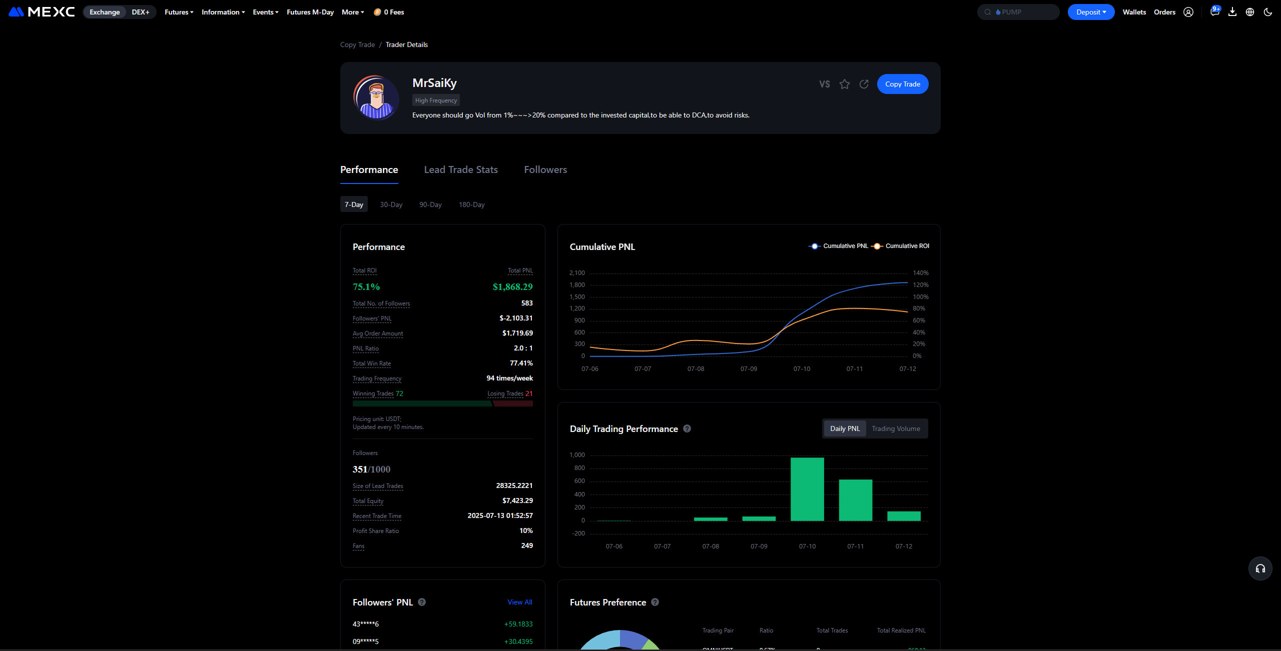Click the 0 Fees coin icon
This screenshot has width=1281, height=651.
pyautogui.click(x=377, y=12)
